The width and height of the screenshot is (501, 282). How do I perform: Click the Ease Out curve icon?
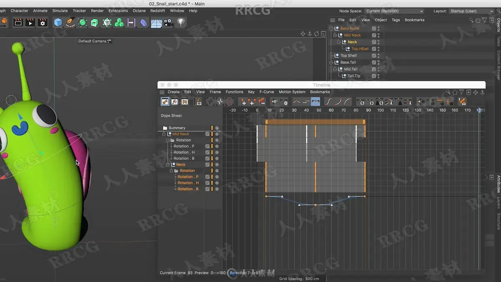coord(347,101)
